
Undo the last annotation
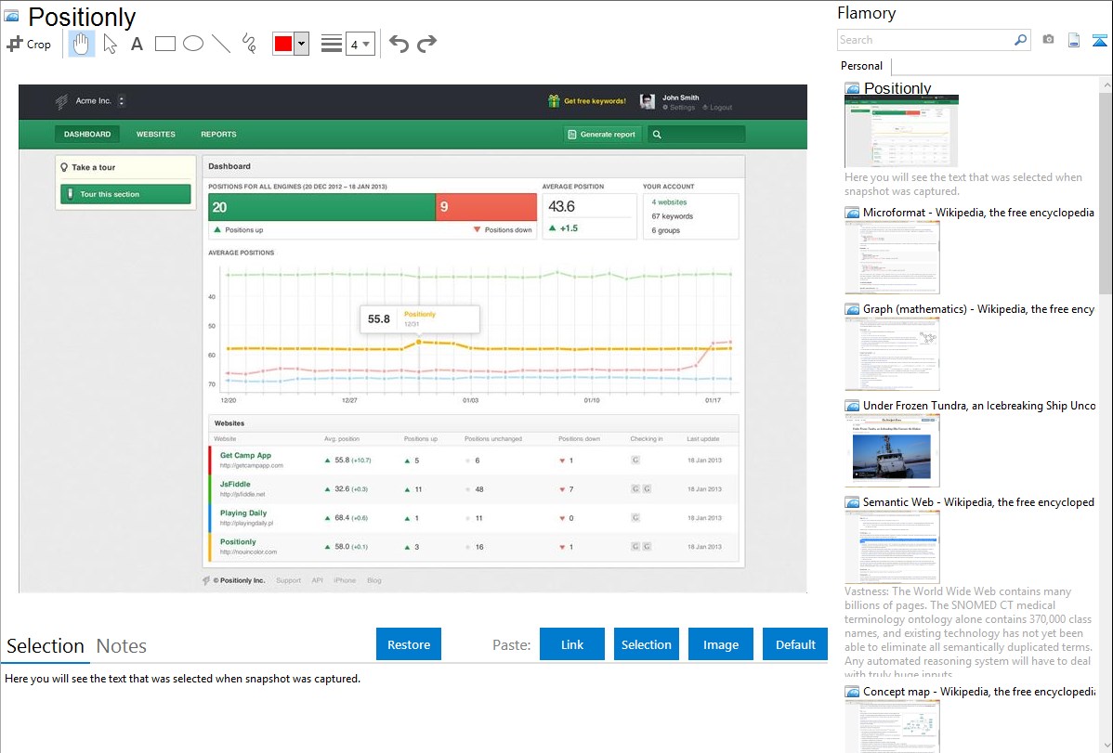pos(399,44)
